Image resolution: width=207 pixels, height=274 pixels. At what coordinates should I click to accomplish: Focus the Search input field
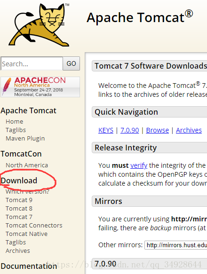(x=32, y=63)
